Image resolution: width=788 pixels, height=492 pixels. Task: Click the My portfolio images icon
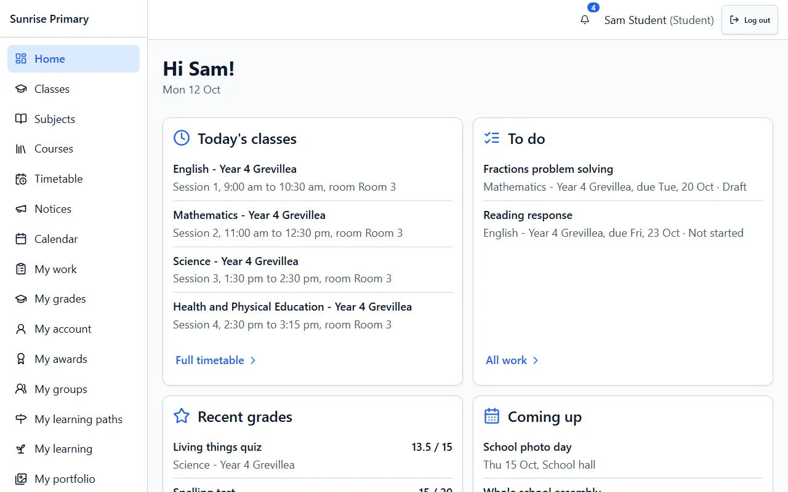21,479
